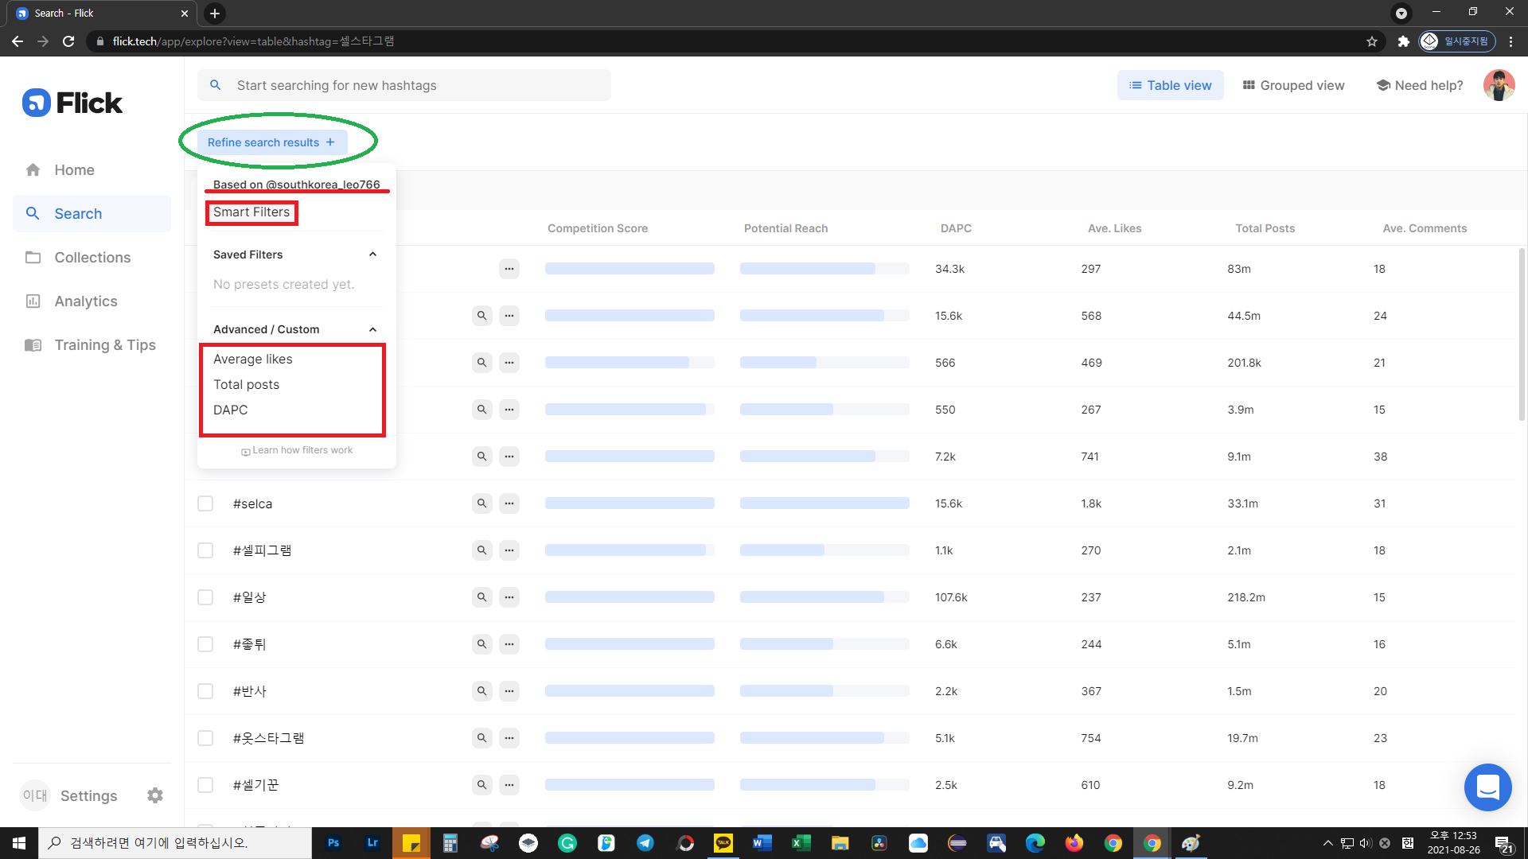The image size is (1528, 859).
Task: Open Analytics from the sidebar
Action: point(85,301)
